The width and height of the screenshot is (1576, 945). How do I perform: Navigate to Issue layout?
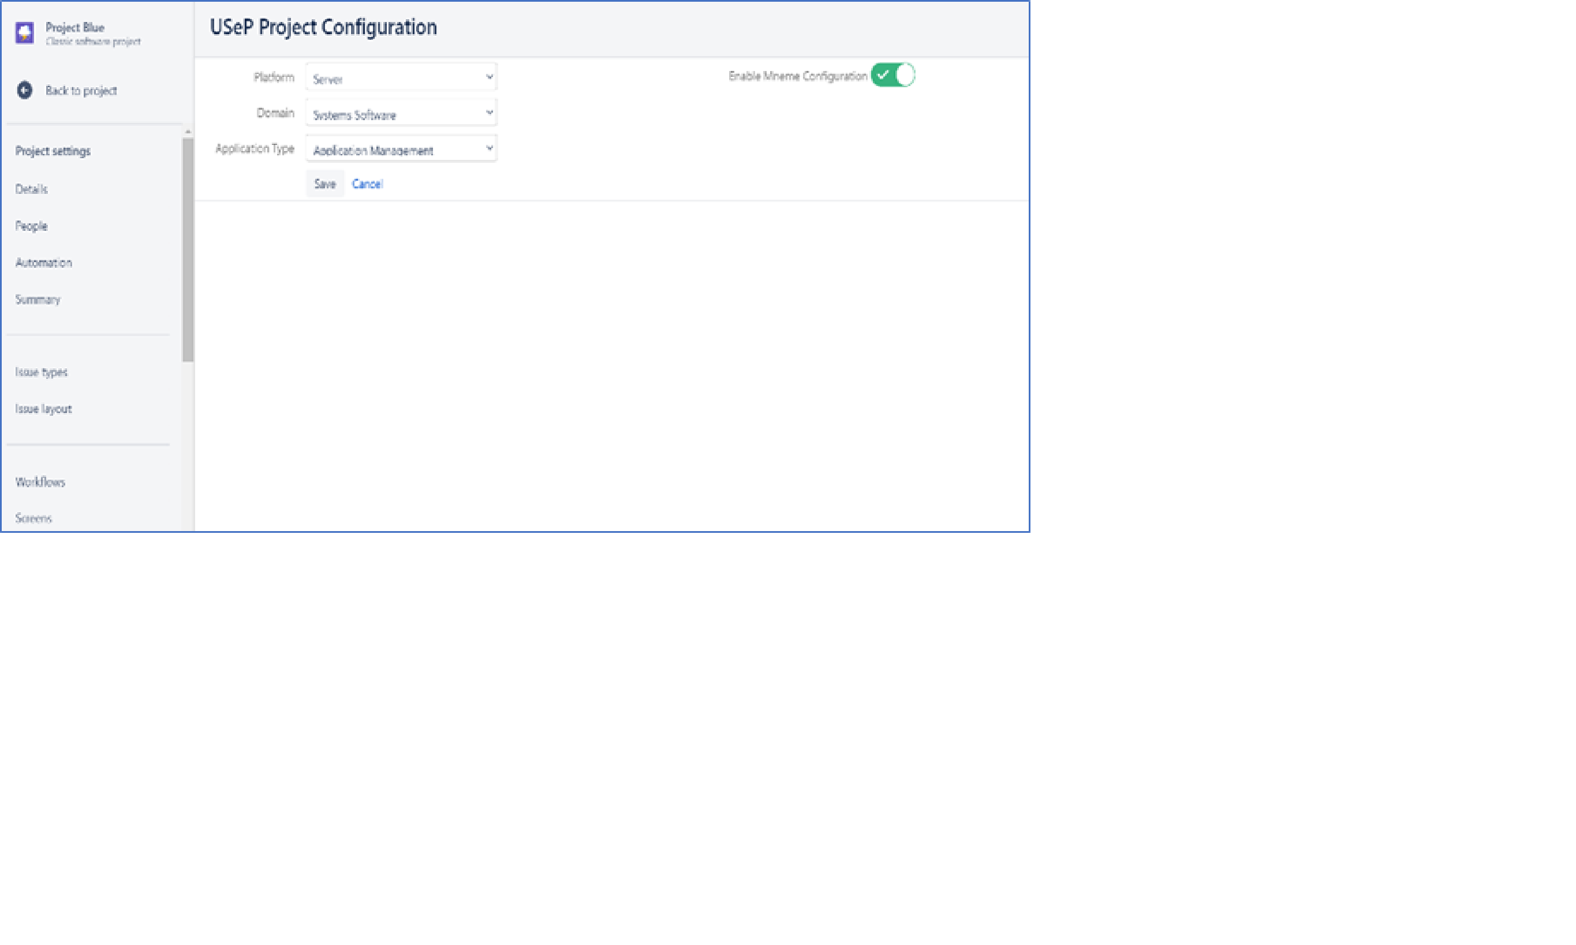[43, 409]
